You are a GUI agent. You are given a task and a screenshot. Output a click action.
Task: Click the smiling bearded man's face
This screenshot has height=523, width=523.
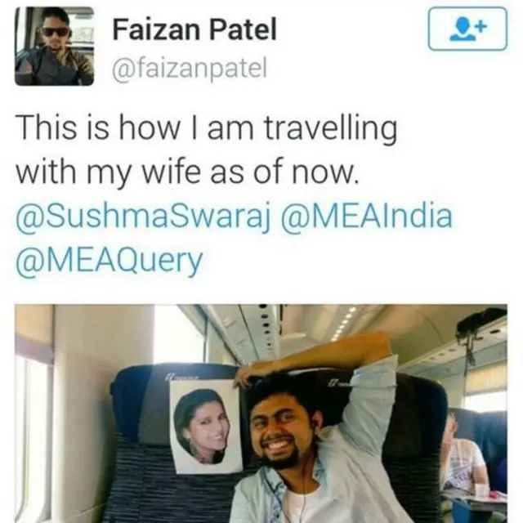click(281, 432)
